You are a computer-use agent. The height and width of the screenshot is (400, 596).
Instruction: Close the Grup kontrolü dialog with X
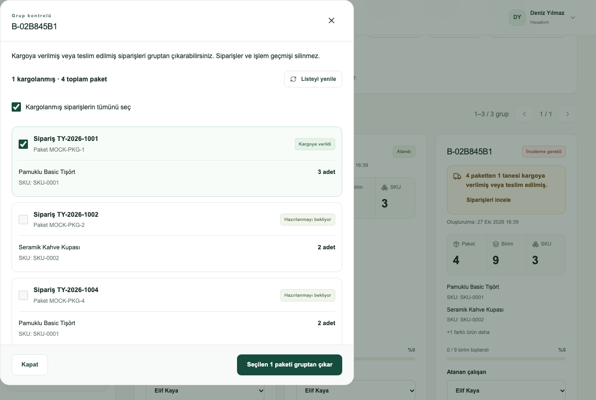click(x=332, y=20)
